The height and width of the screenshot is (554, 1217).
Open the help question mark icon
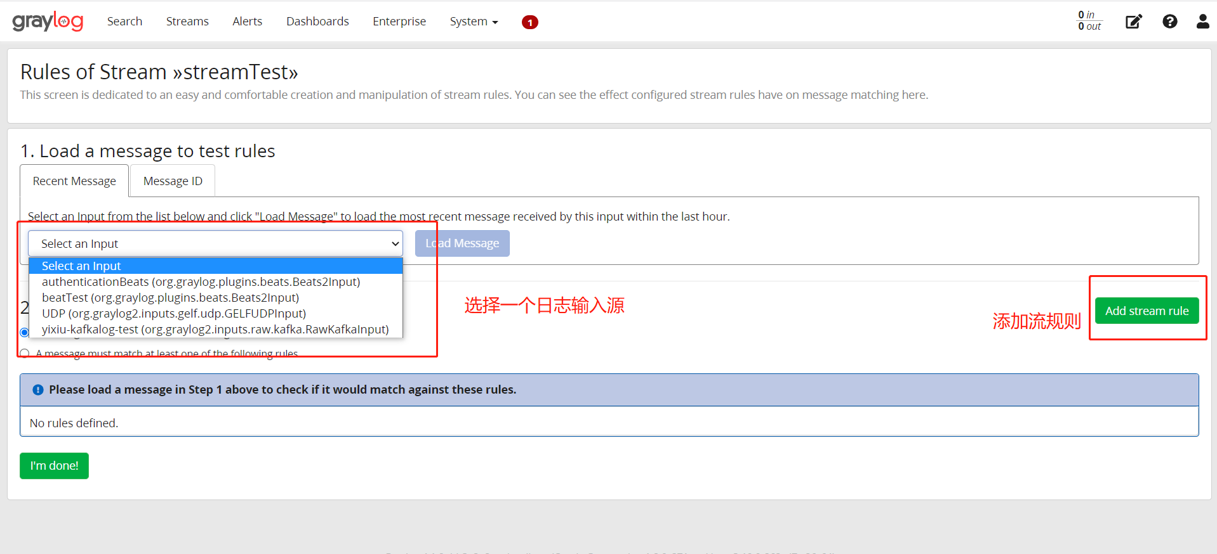coord(1169,22)
